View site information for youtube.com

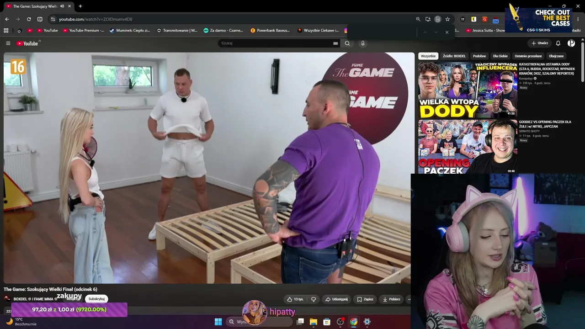[53, 19]
